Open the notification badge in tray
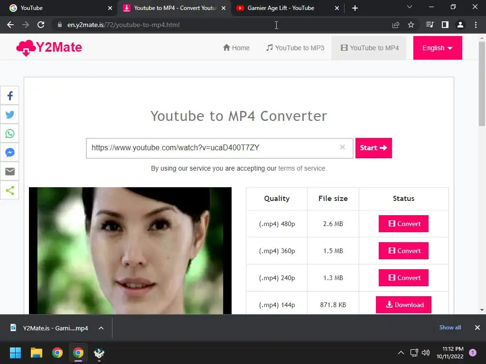The image size is (486, 364). point(473,353)
